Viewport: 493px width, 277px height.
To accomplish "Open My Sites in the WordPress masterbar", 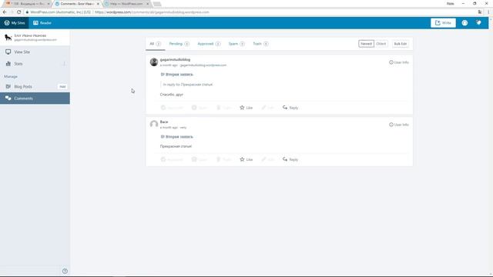I will pos(15,23).
